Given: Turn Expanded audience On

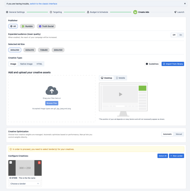Looking at the screenshot, I should point(181,35).
